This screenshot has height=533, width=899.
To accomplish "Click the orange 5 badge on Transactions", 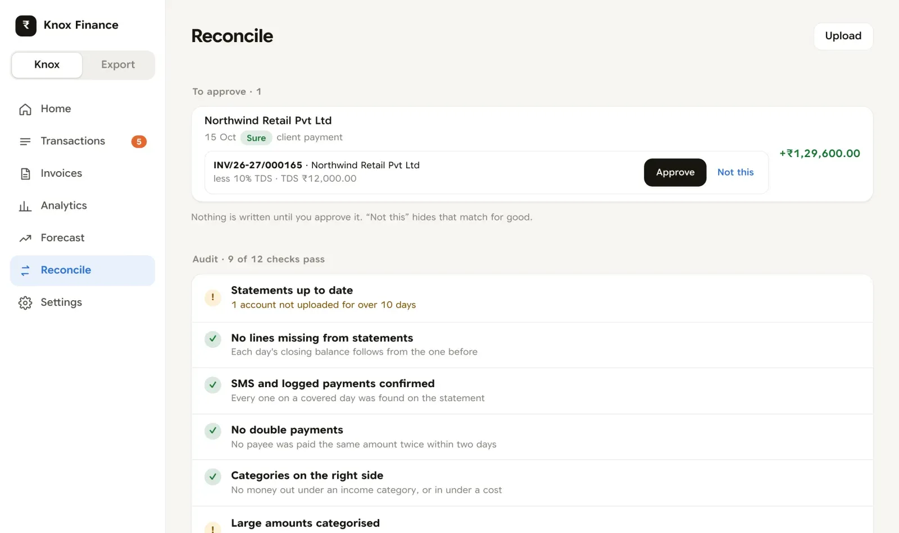I will [x=139, y=141].
